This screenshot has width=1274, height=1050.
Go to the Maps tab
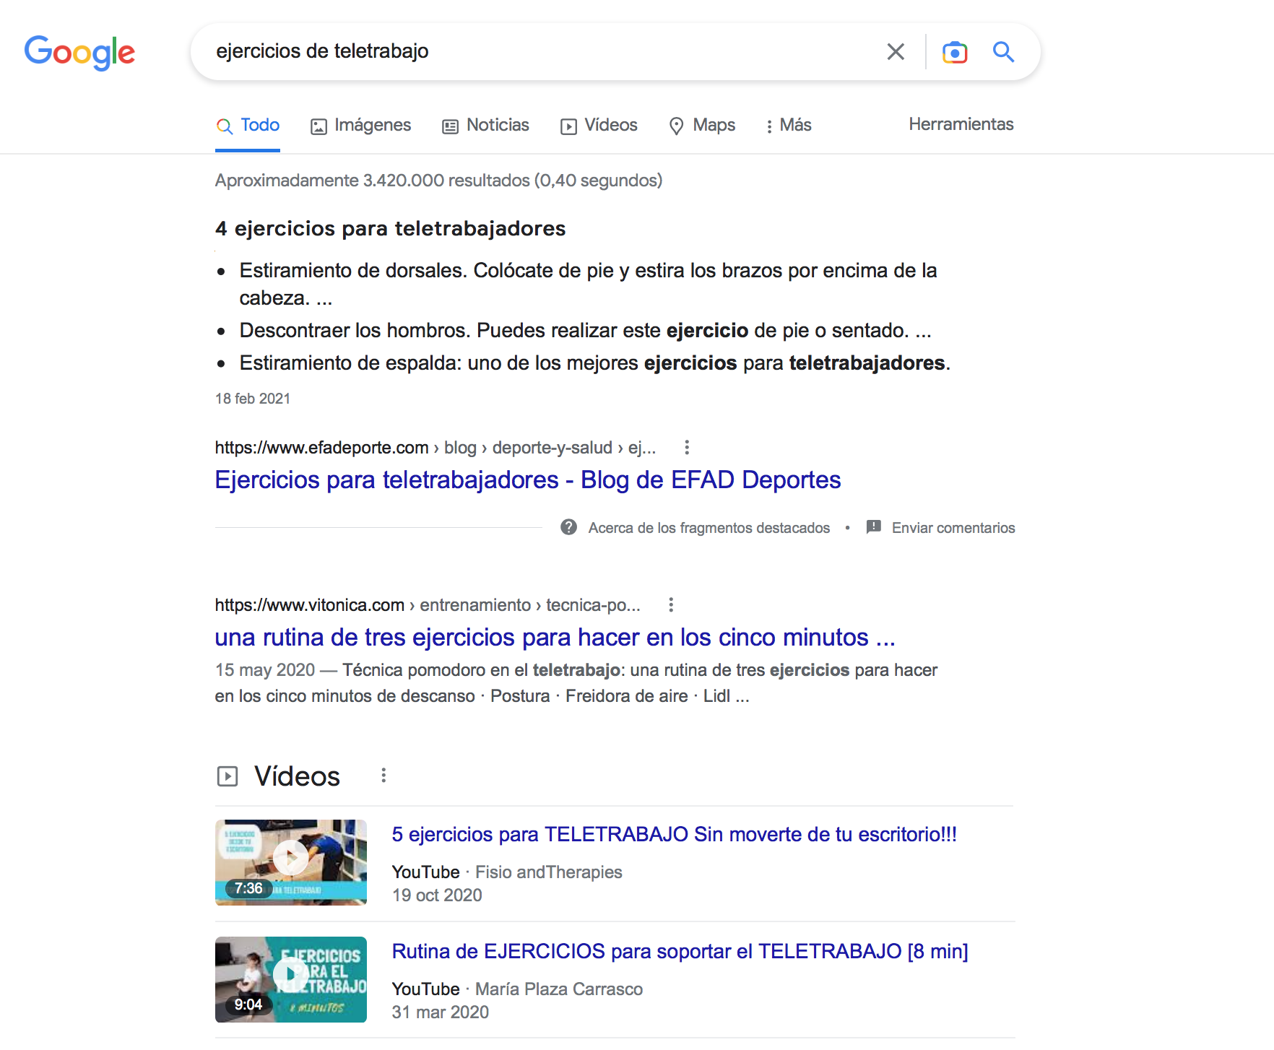point(702,126)
